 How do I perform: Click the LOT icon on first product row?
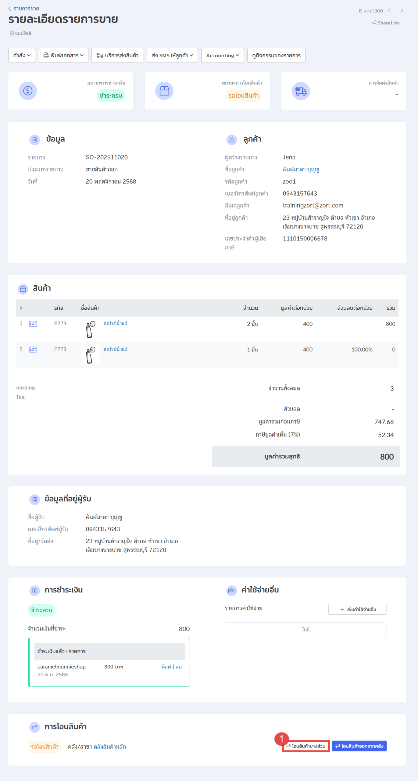point(33,324)
